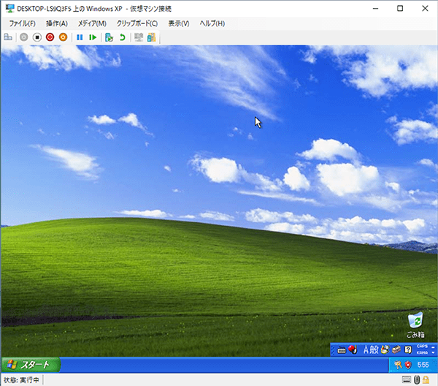This screenshot has height=386, width=438.
Task: Open the 操作(A) menu
Action: (x=57, y=23)
